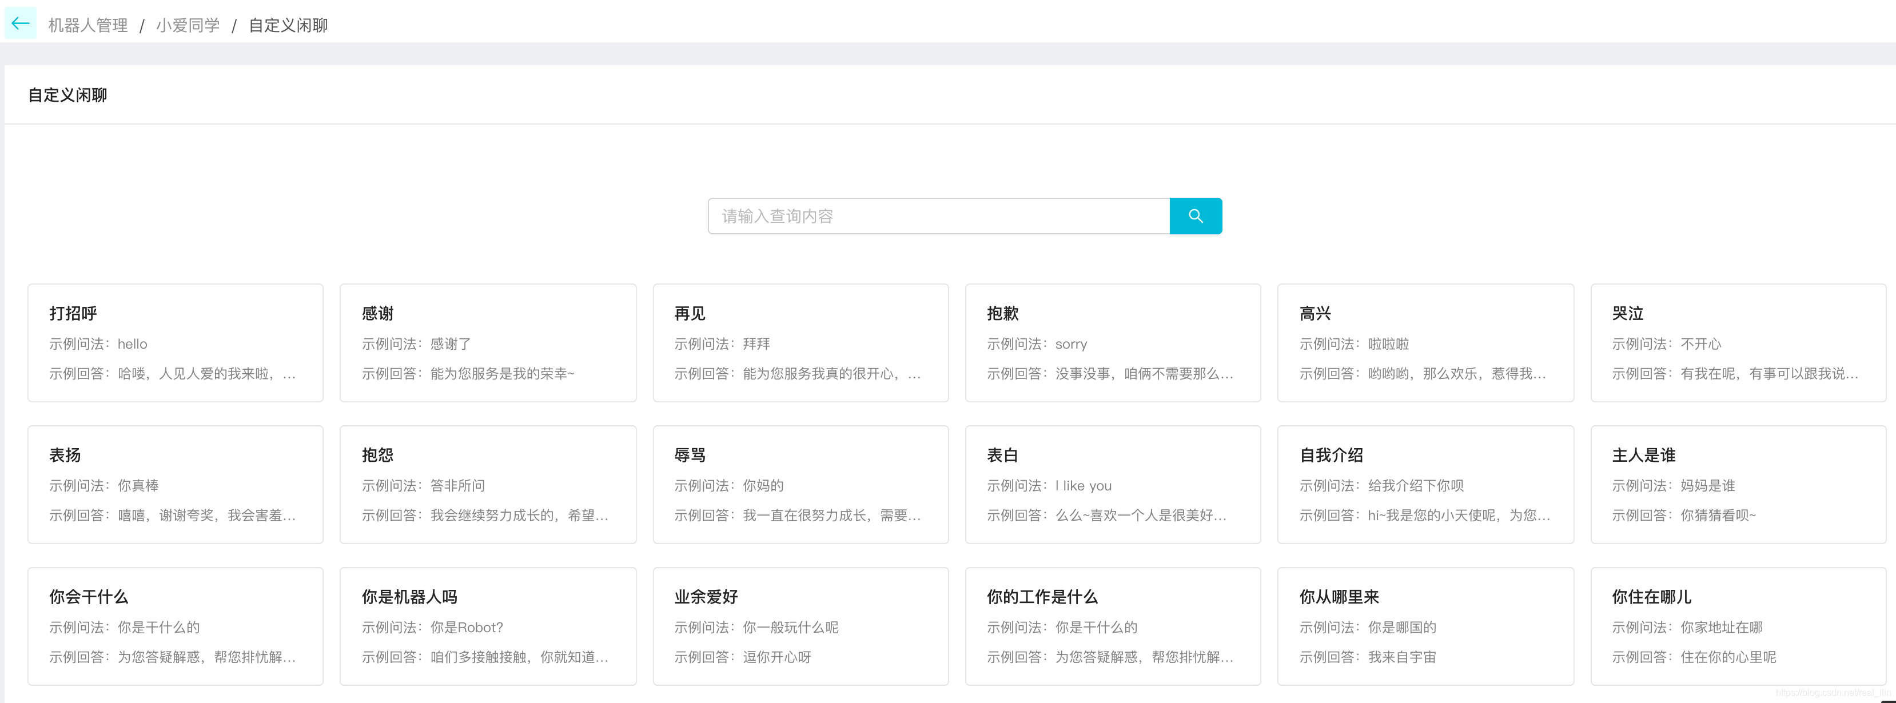The width and height of the screenshot is (1896, 703).
Task: Open the 表扬 card
Action: (175, 485)
